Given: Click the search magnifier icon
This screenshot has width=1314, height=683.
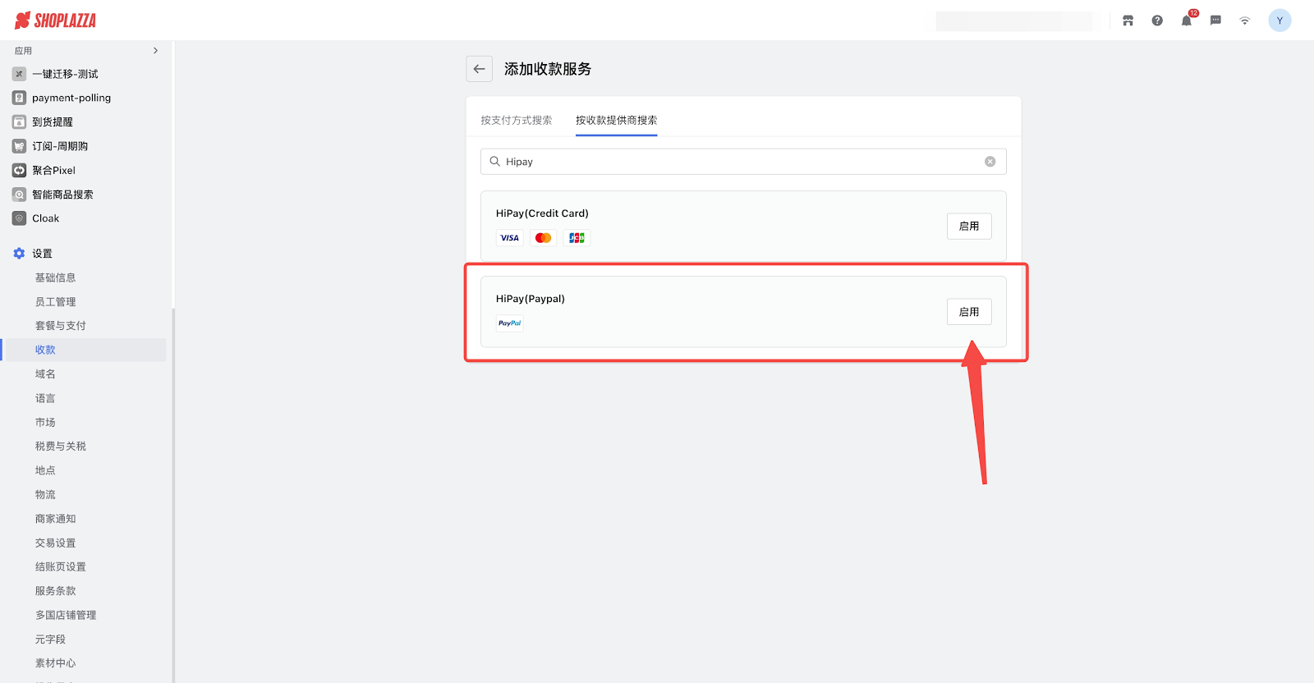Looking at the screenshot, I should click(x=495, y=162).
